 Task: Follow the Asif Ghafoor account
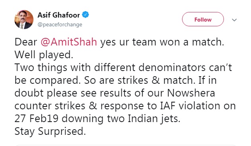[x=203, y=19]
